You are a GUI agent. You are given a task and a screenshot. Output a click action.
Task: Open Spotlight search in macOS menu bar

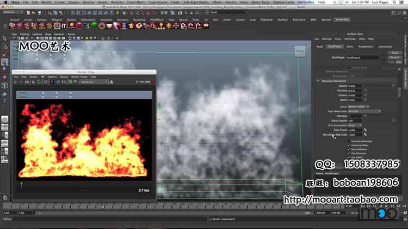[x=394, y=2]
